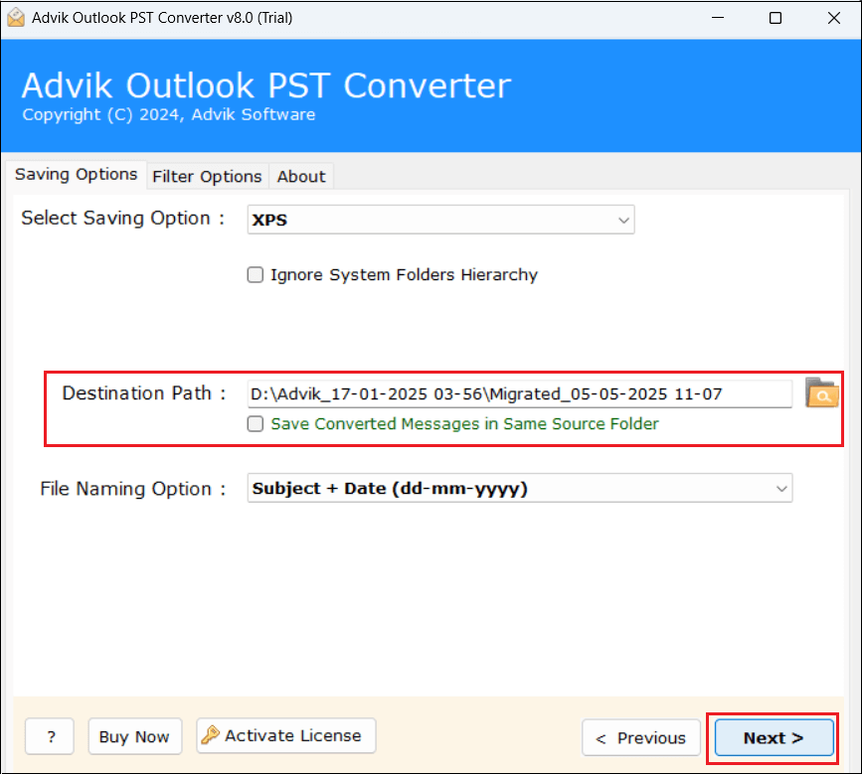Browse for destination folder icon
Image resolution: width=862 pixels, height=774 pixels.
pos(821,393)
